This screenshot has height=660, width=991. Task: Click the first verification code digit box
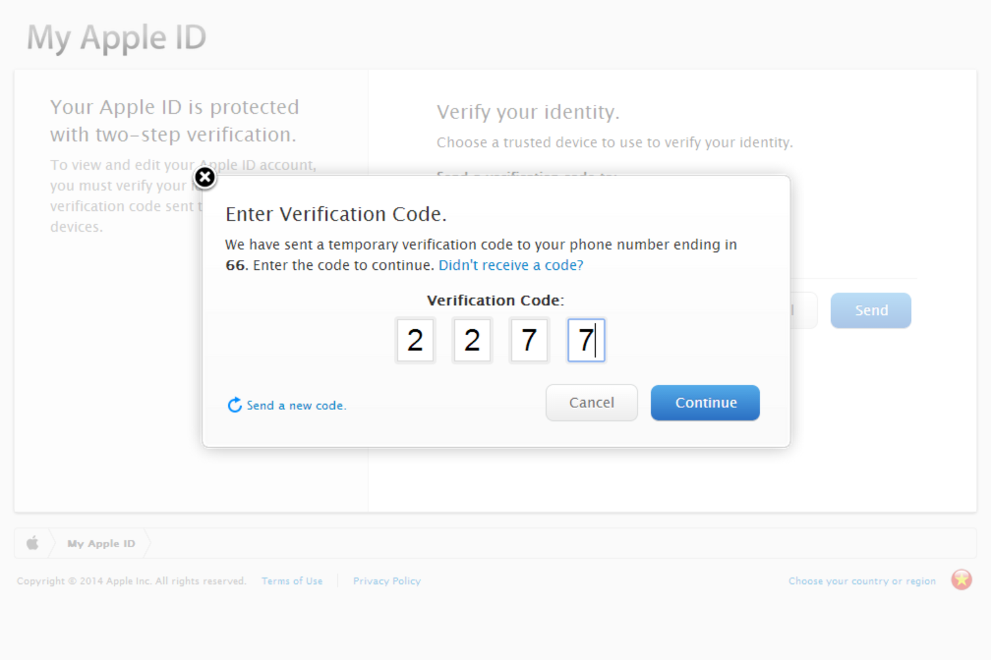(415, 340)
